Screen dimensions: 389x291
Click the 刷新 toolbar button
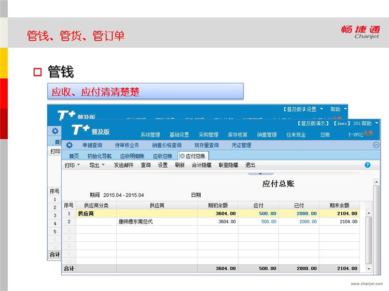pos(179,165)
